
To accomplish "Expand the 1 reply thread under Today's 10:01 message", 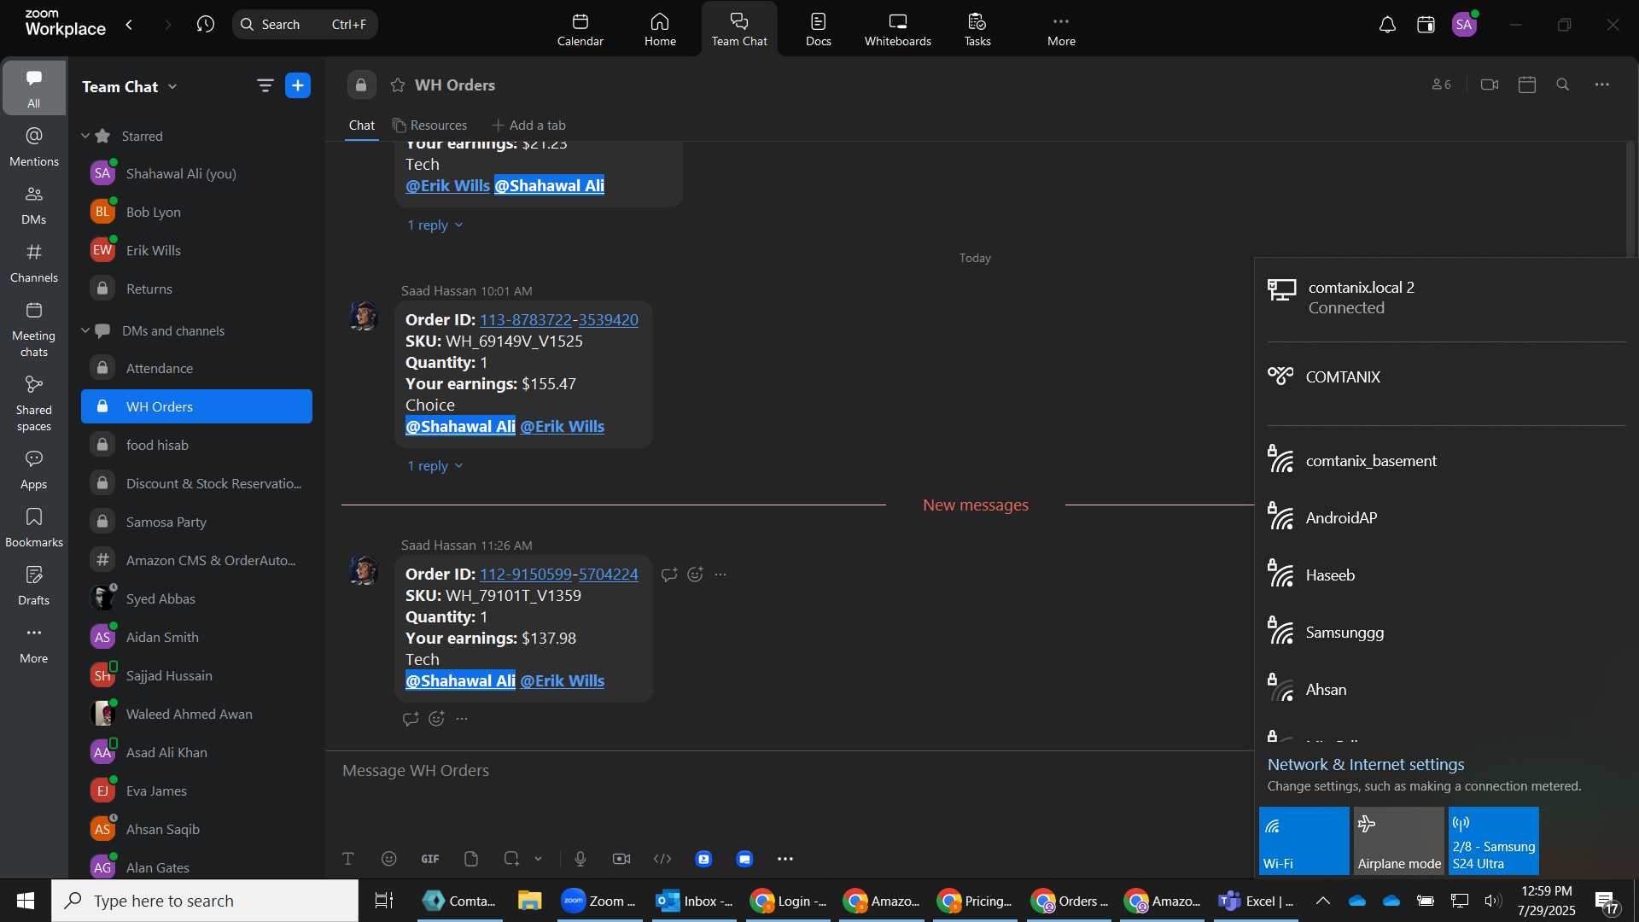I will coord(435,466).
